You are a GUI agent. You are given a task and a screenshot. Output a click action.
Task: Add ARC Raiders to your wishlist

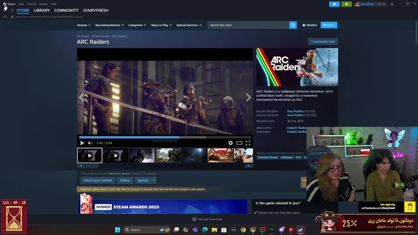coord(98,180)
